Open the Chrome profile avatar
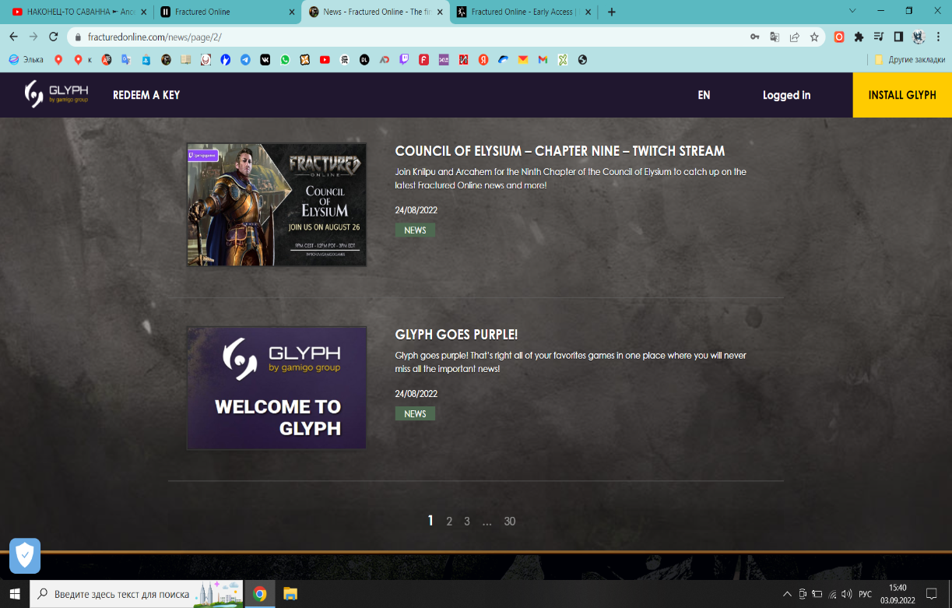 (x=919, y=37)
